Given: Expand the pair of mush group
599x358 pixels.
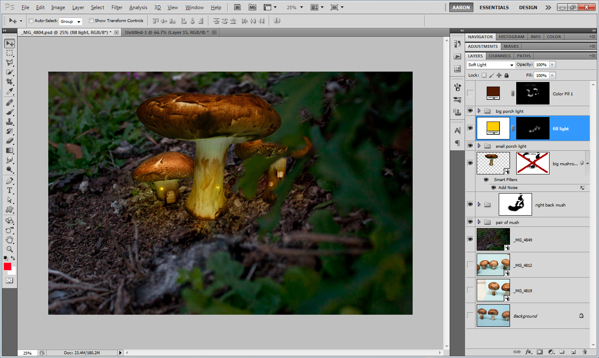Looking at the screenshot, I should (x=479, y=222).
